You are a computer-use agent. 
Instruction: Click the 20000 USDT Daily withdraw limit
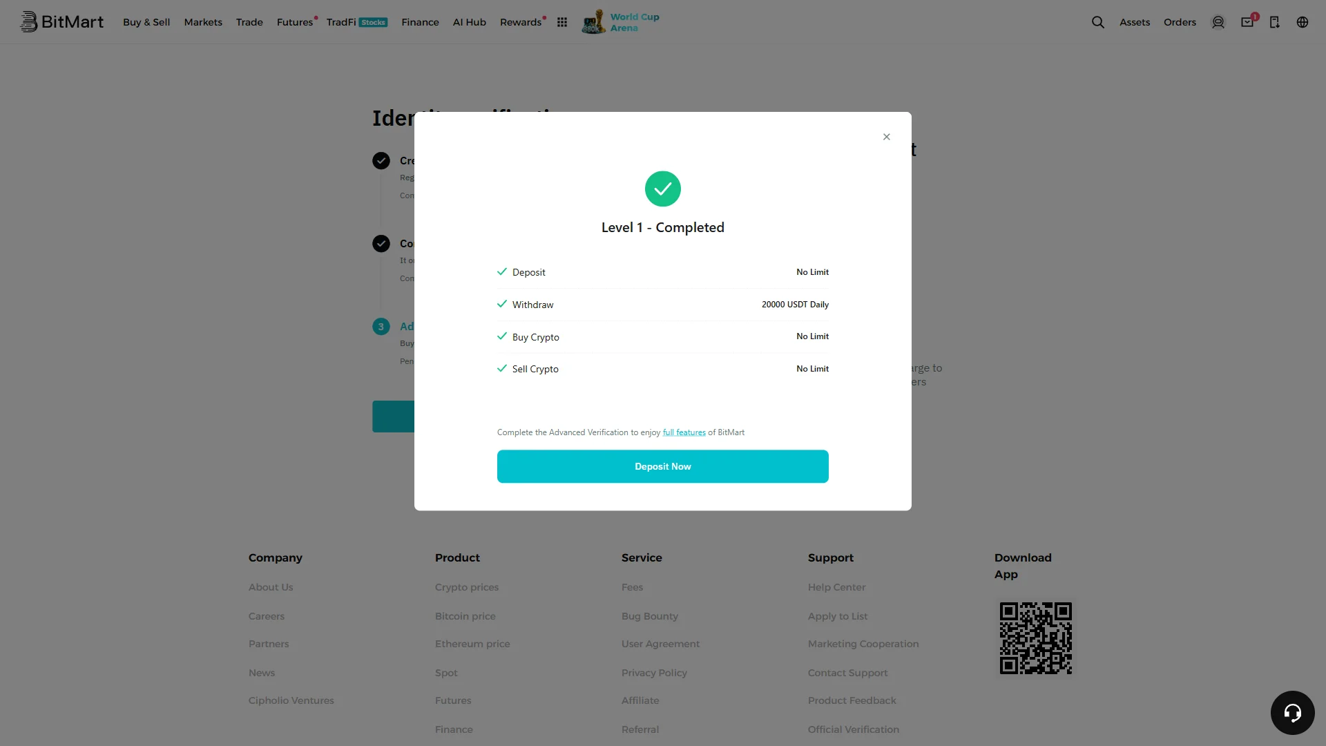(x=795, y=305)
